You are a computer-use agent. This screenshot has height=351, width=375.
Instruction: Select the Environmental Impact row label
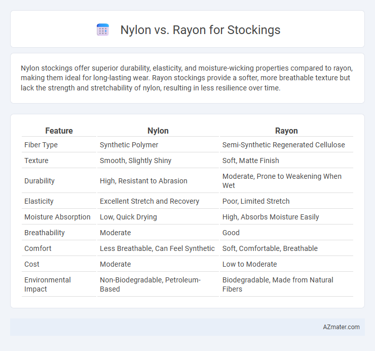click(x=48, y=284)
